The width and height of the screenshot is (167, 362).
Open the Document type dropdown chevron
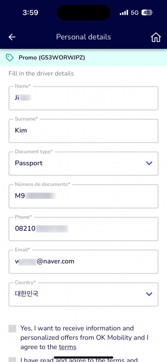coord(149,163)
